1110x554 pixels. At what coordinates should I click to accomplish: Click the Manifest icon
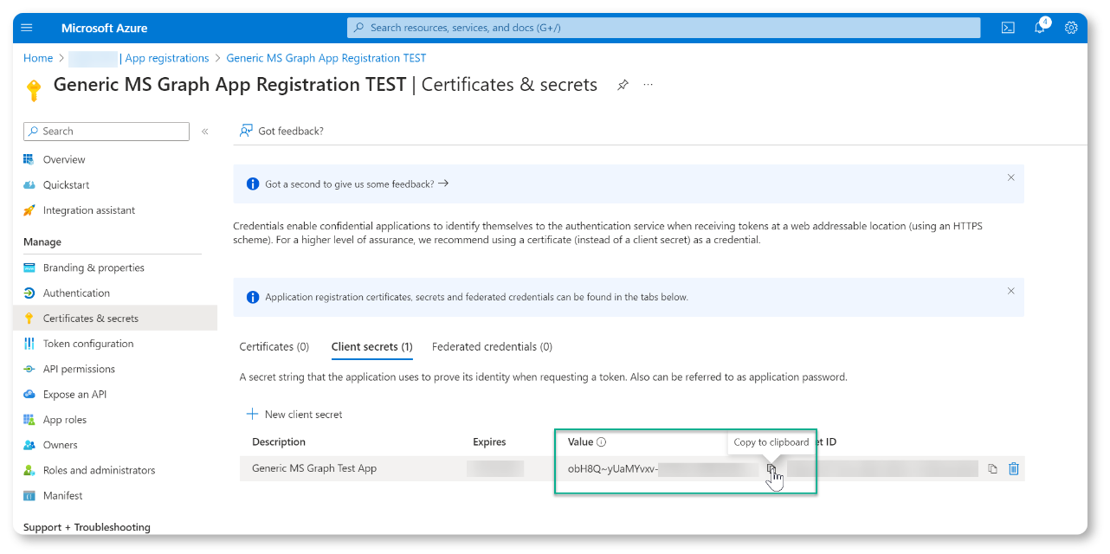pyautogui.click(x=29, y=495)
